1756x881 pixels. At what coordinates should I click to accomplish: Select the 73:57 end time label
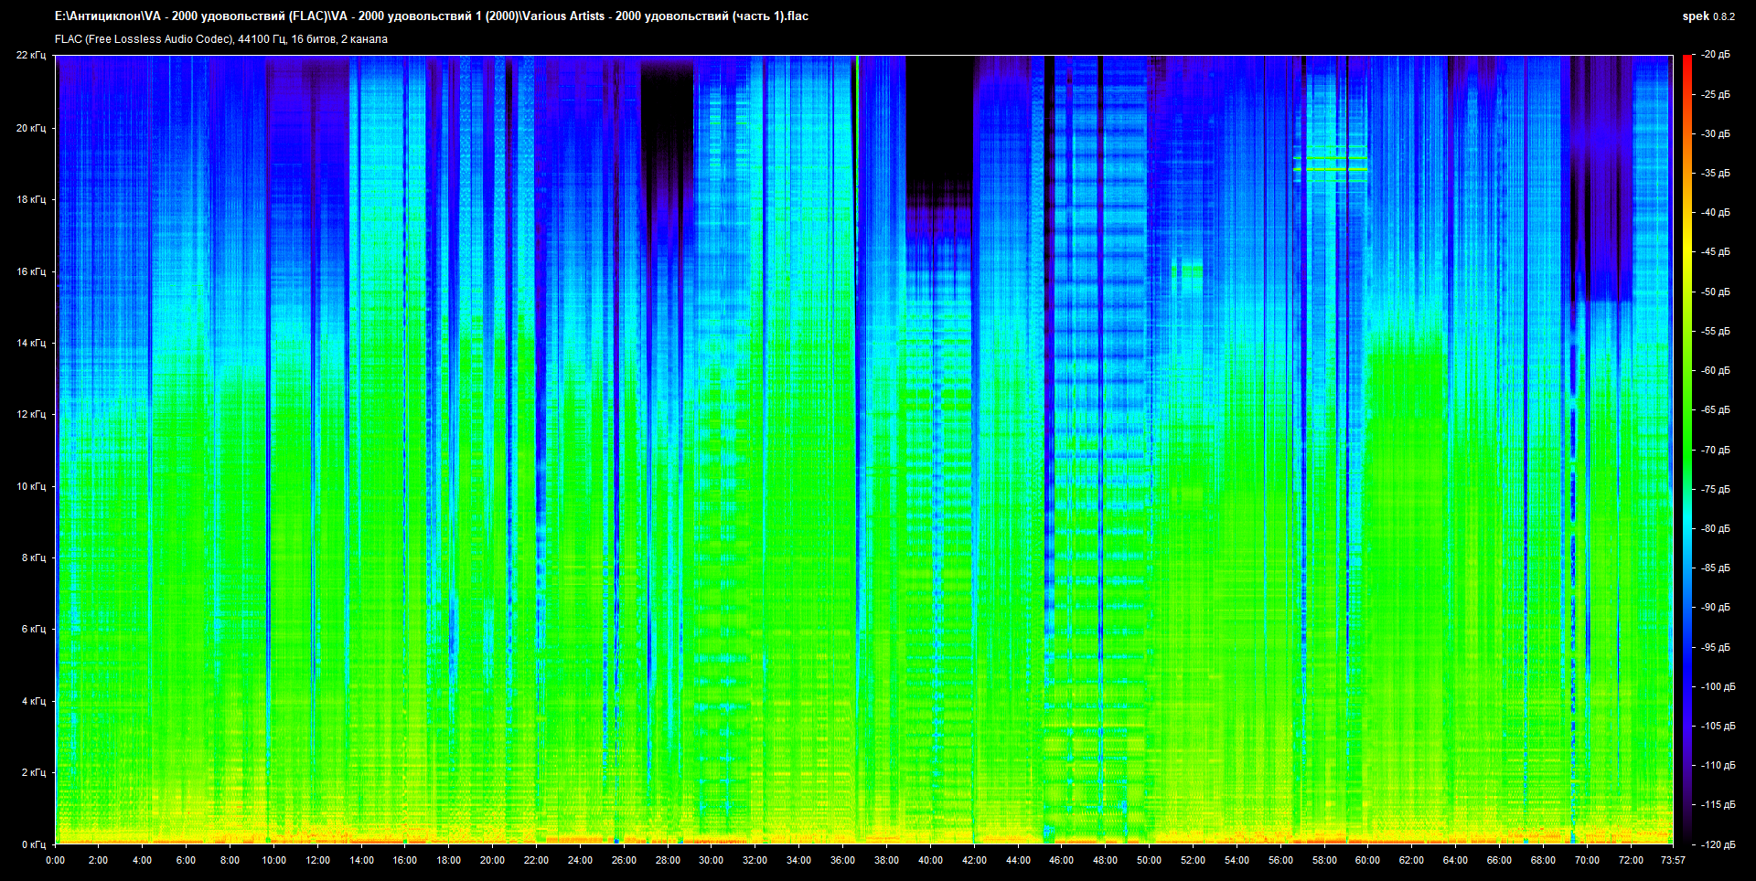[x=1673, y=860]
